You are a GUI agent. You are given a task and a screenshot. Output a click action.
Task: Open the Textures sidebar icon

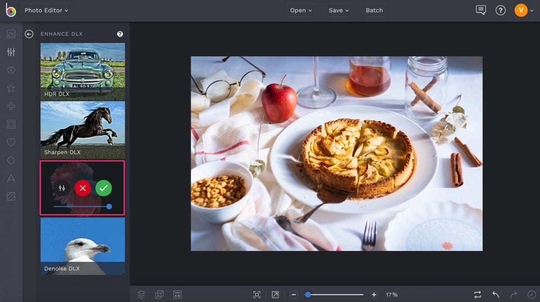[11, 196]
